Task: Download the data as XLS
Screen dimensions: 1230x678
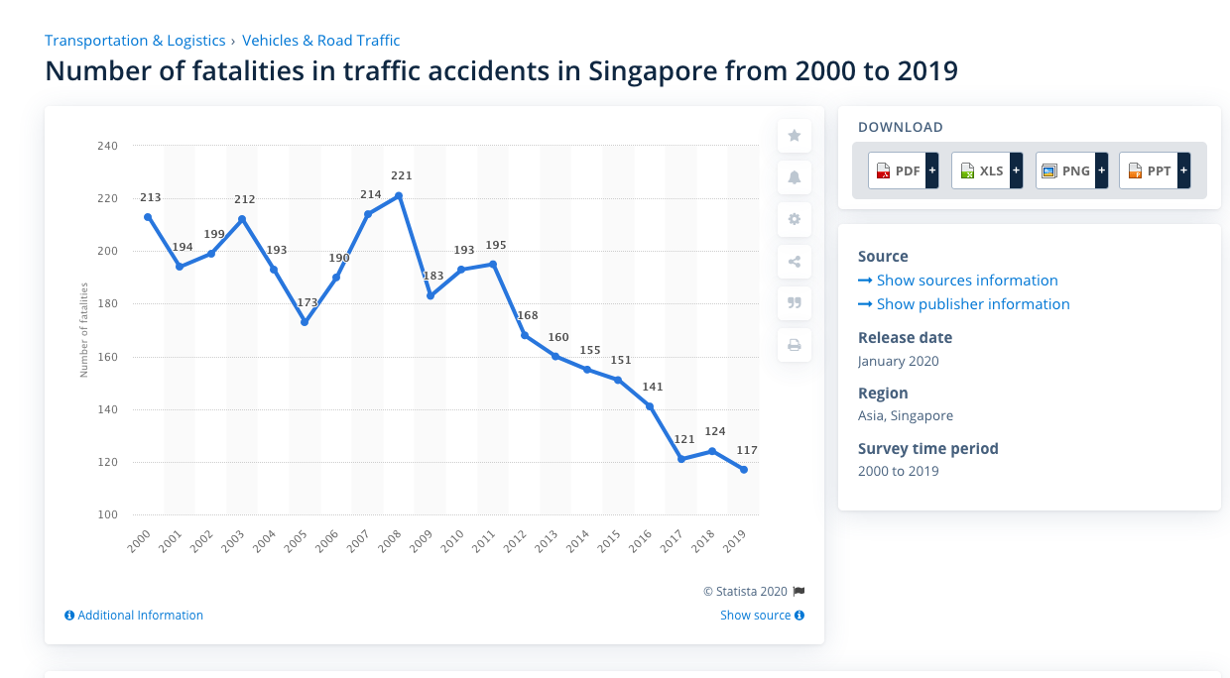Action: 986,170
